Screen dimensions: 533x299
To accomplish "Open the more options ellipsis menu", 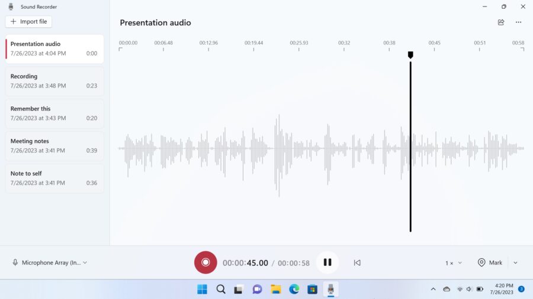I will point(518,22).
